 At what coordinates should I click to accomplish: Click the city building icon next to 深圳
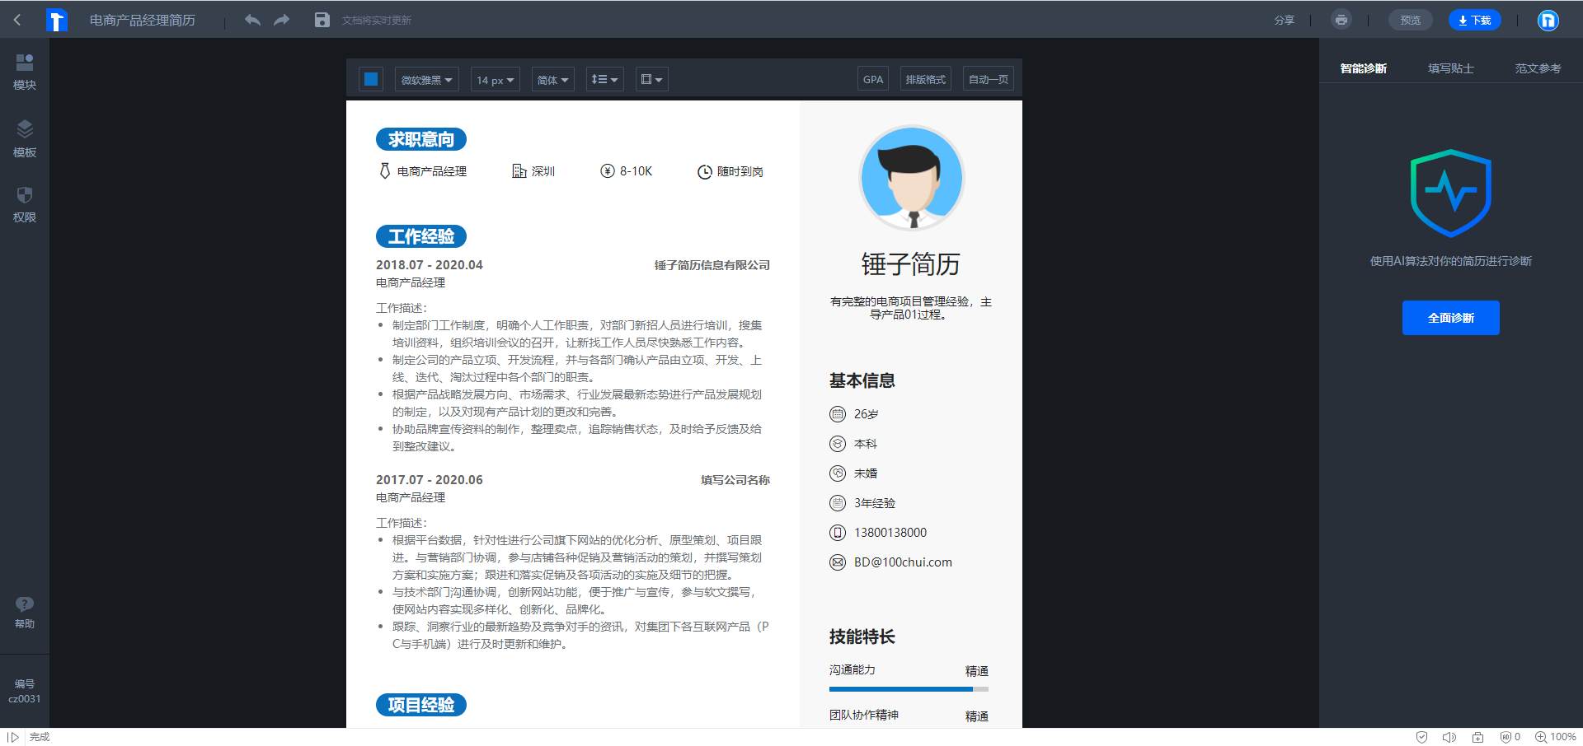pyautogui.click(x=519, y=171)
